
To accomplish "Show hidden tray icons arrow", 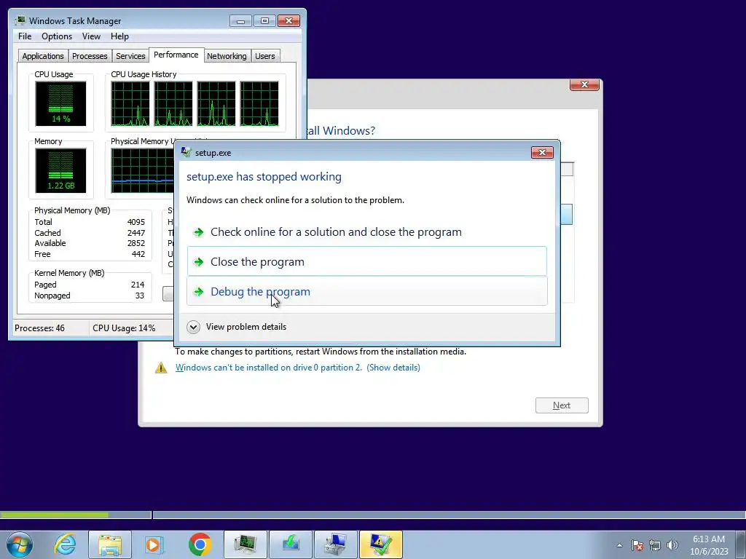I will (x=619, y=545).
